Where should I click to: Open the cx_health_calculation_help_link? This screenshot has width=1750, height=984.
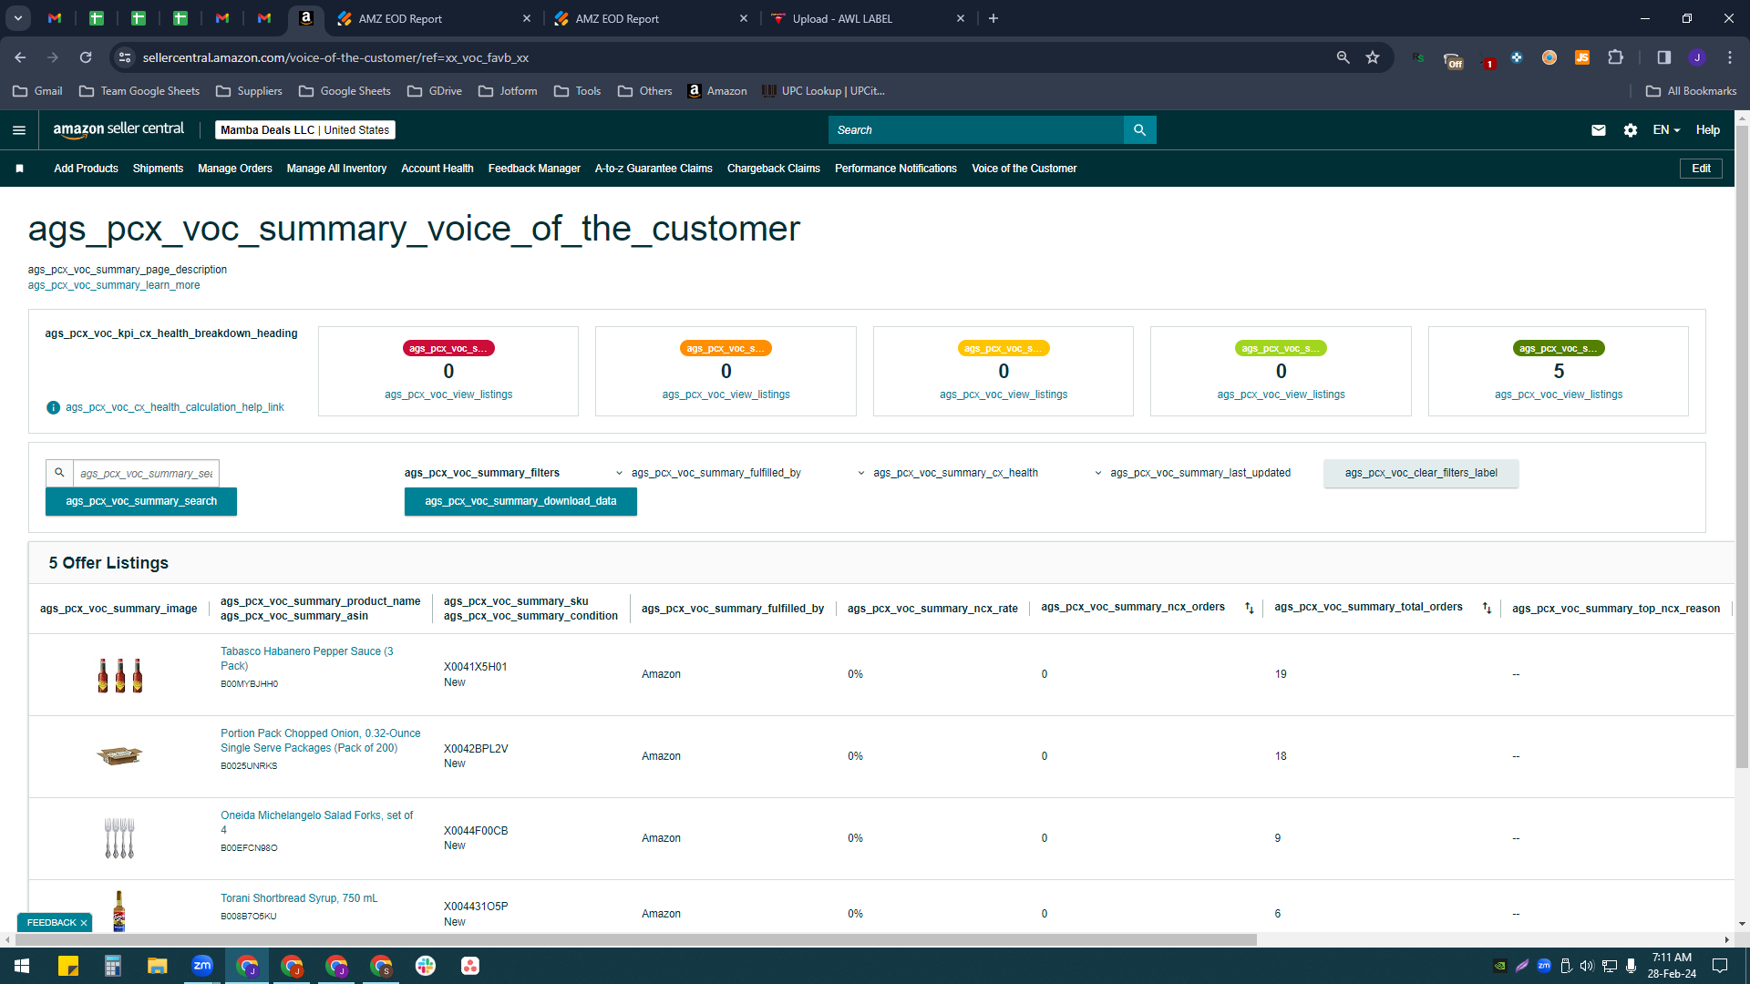tap(175, 407)
